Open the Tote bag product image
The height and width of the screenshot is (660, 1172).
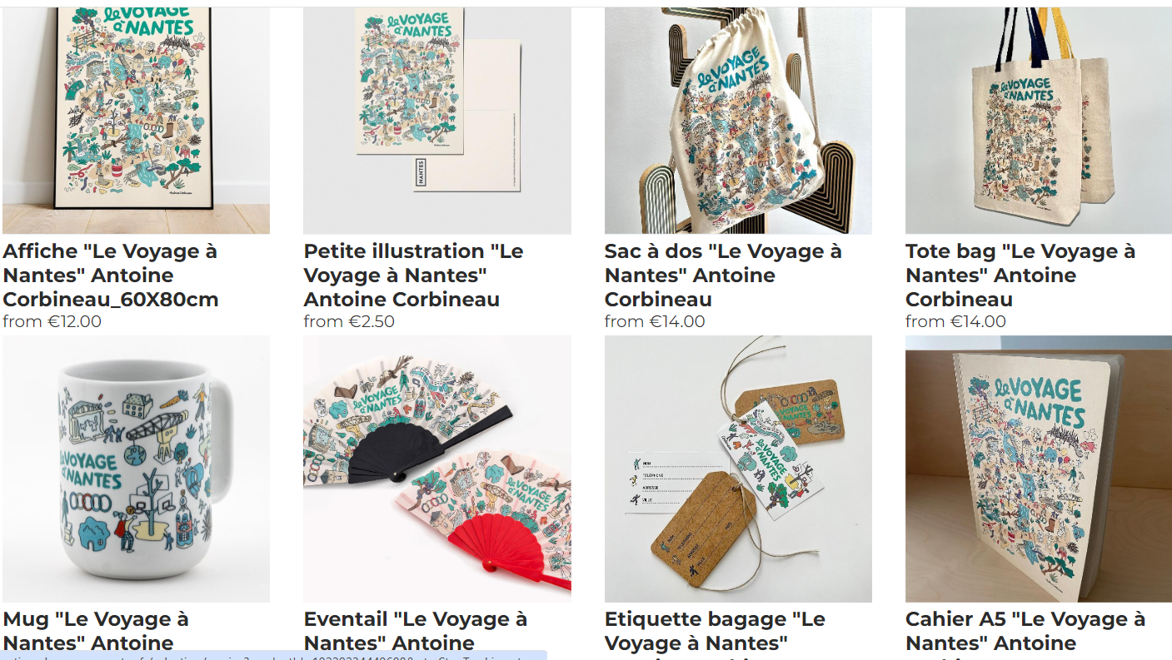point(1039,121)
